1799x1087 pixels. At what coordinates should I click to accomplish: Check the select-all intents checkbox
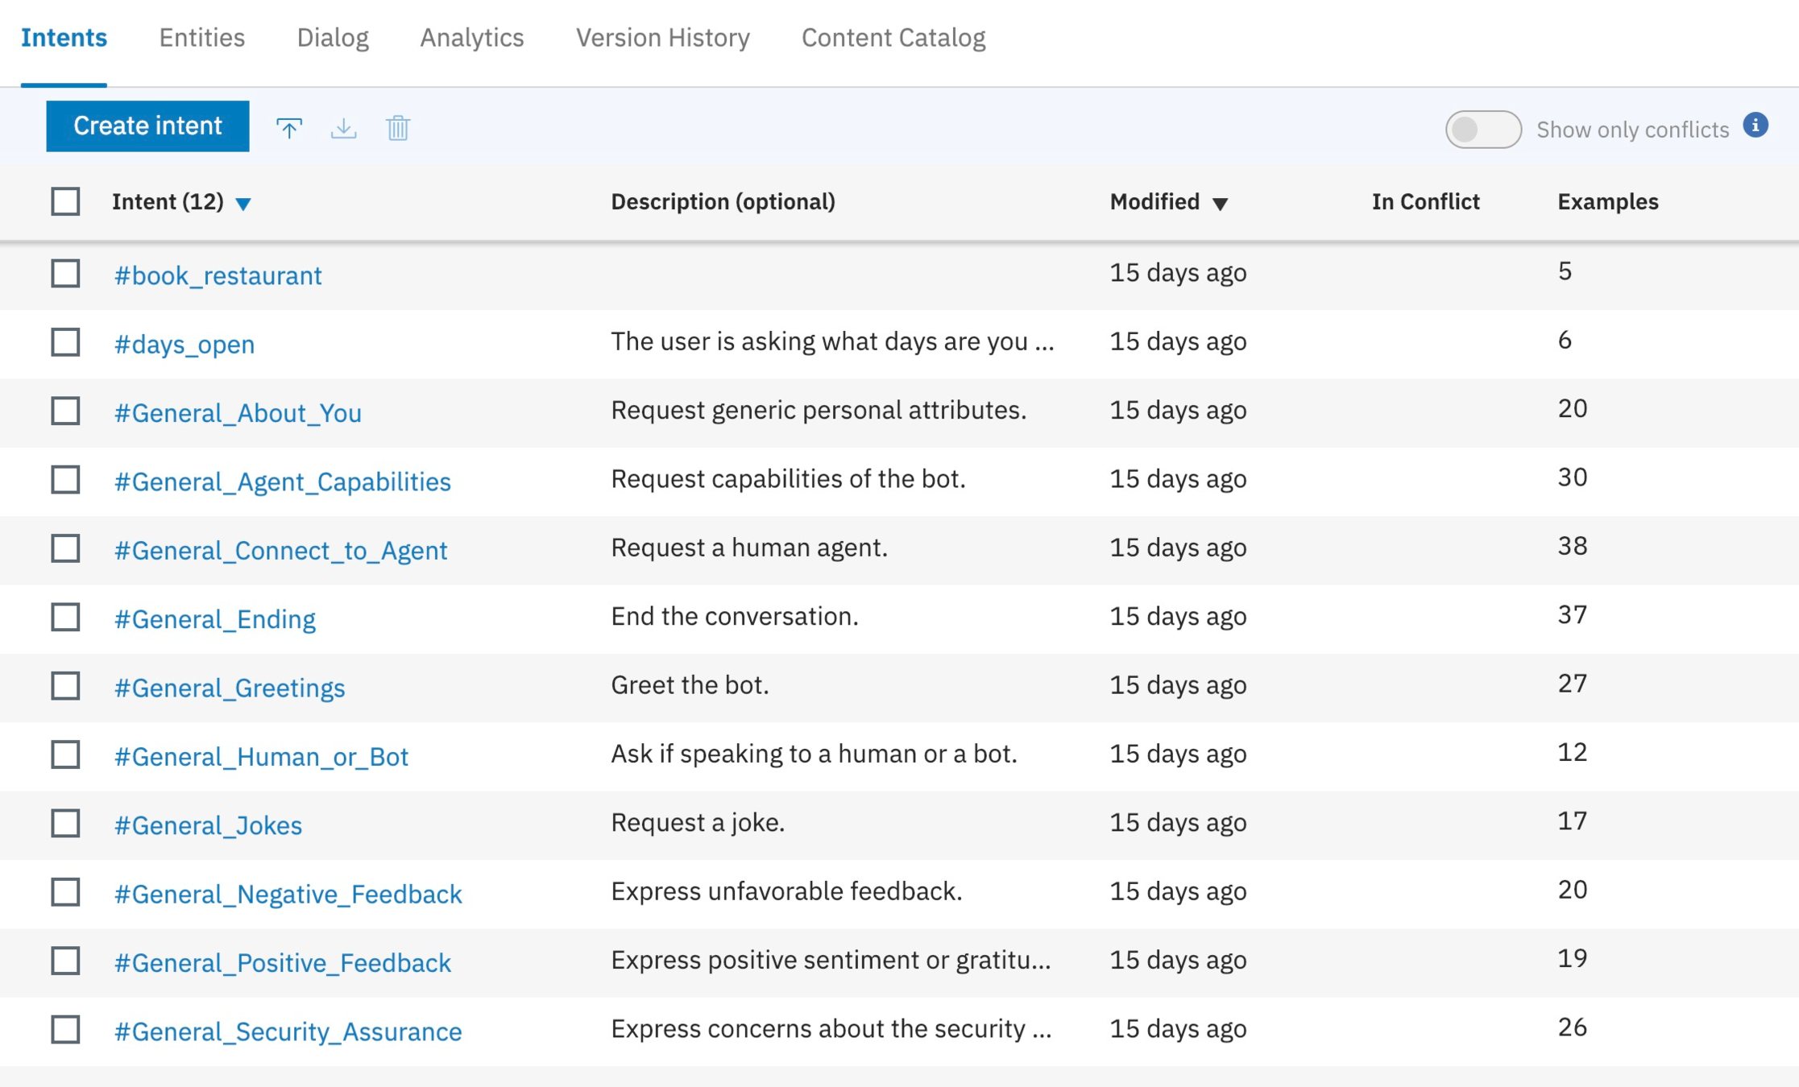click(65, 201)
